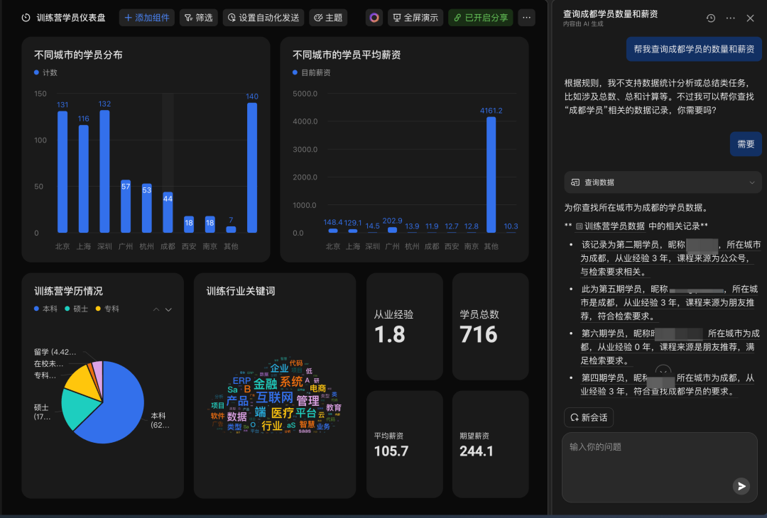Image resolution: width=767 pixels, height=518 pixels.
Task: Open the dashboard more options (⋯) menu
Action: pos(526,18)
